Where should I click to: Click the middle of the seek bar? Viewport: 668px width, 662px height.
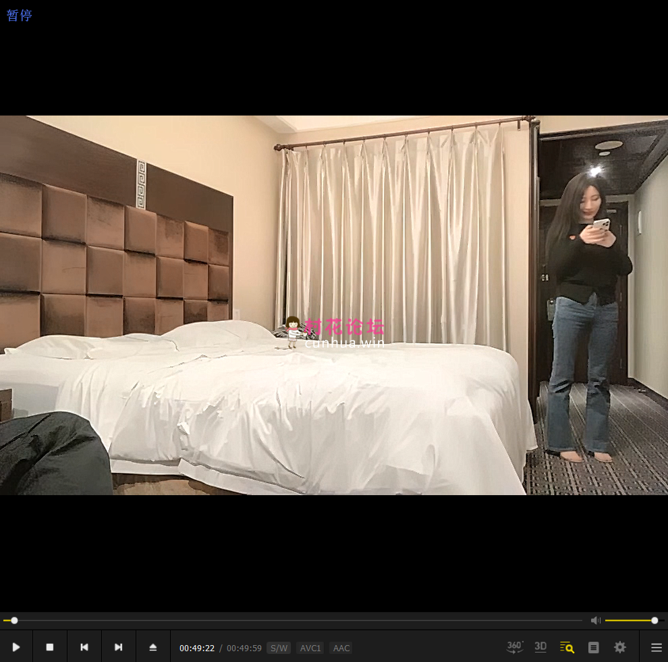click(x=293, y=620)
